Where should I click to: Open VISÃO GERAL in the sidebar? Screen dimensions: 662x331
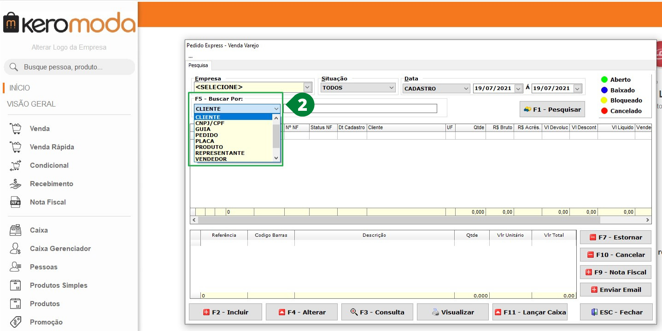click(31, 104)
